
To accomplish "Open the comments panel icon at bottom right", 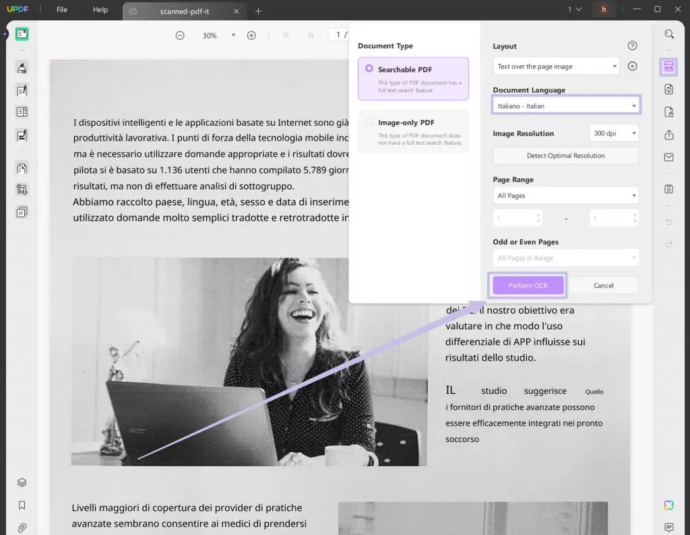I will (x=669, y=527).
